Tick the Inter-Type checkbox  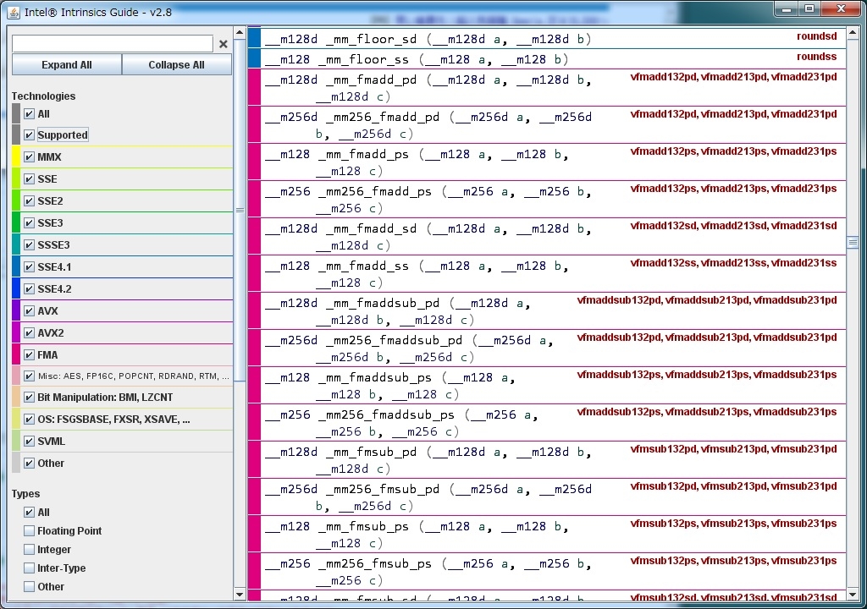pos(30,568)
